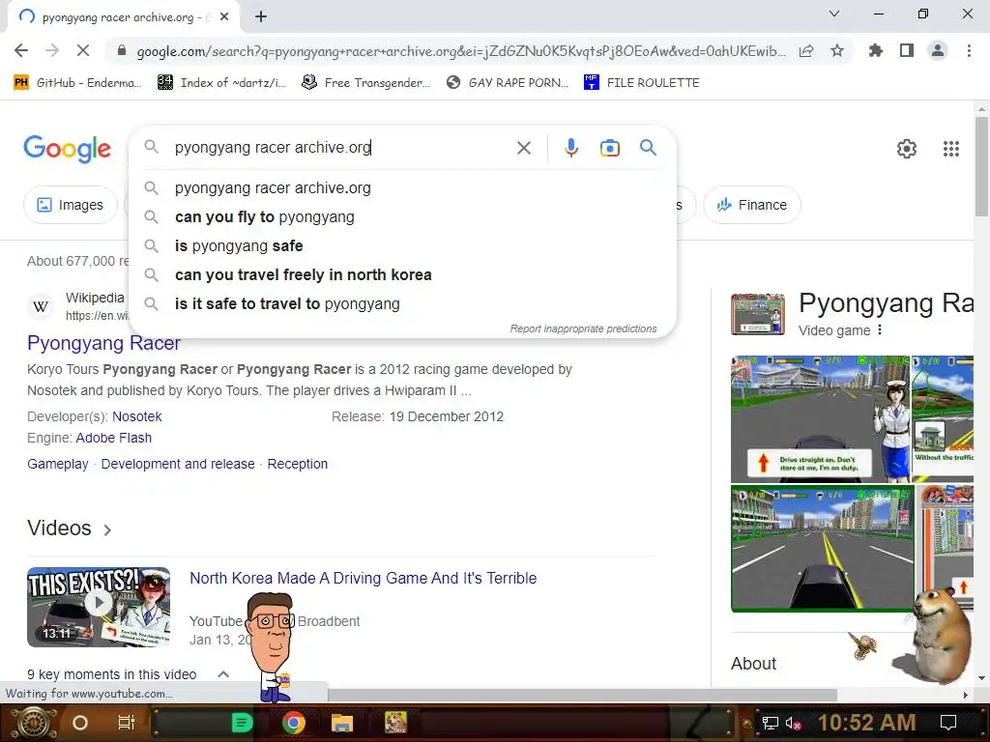This screenshot has width=990, height=742.
Task: Open knowledge panel more options dots
Action: pyautogui.click(x=880, y=330)
